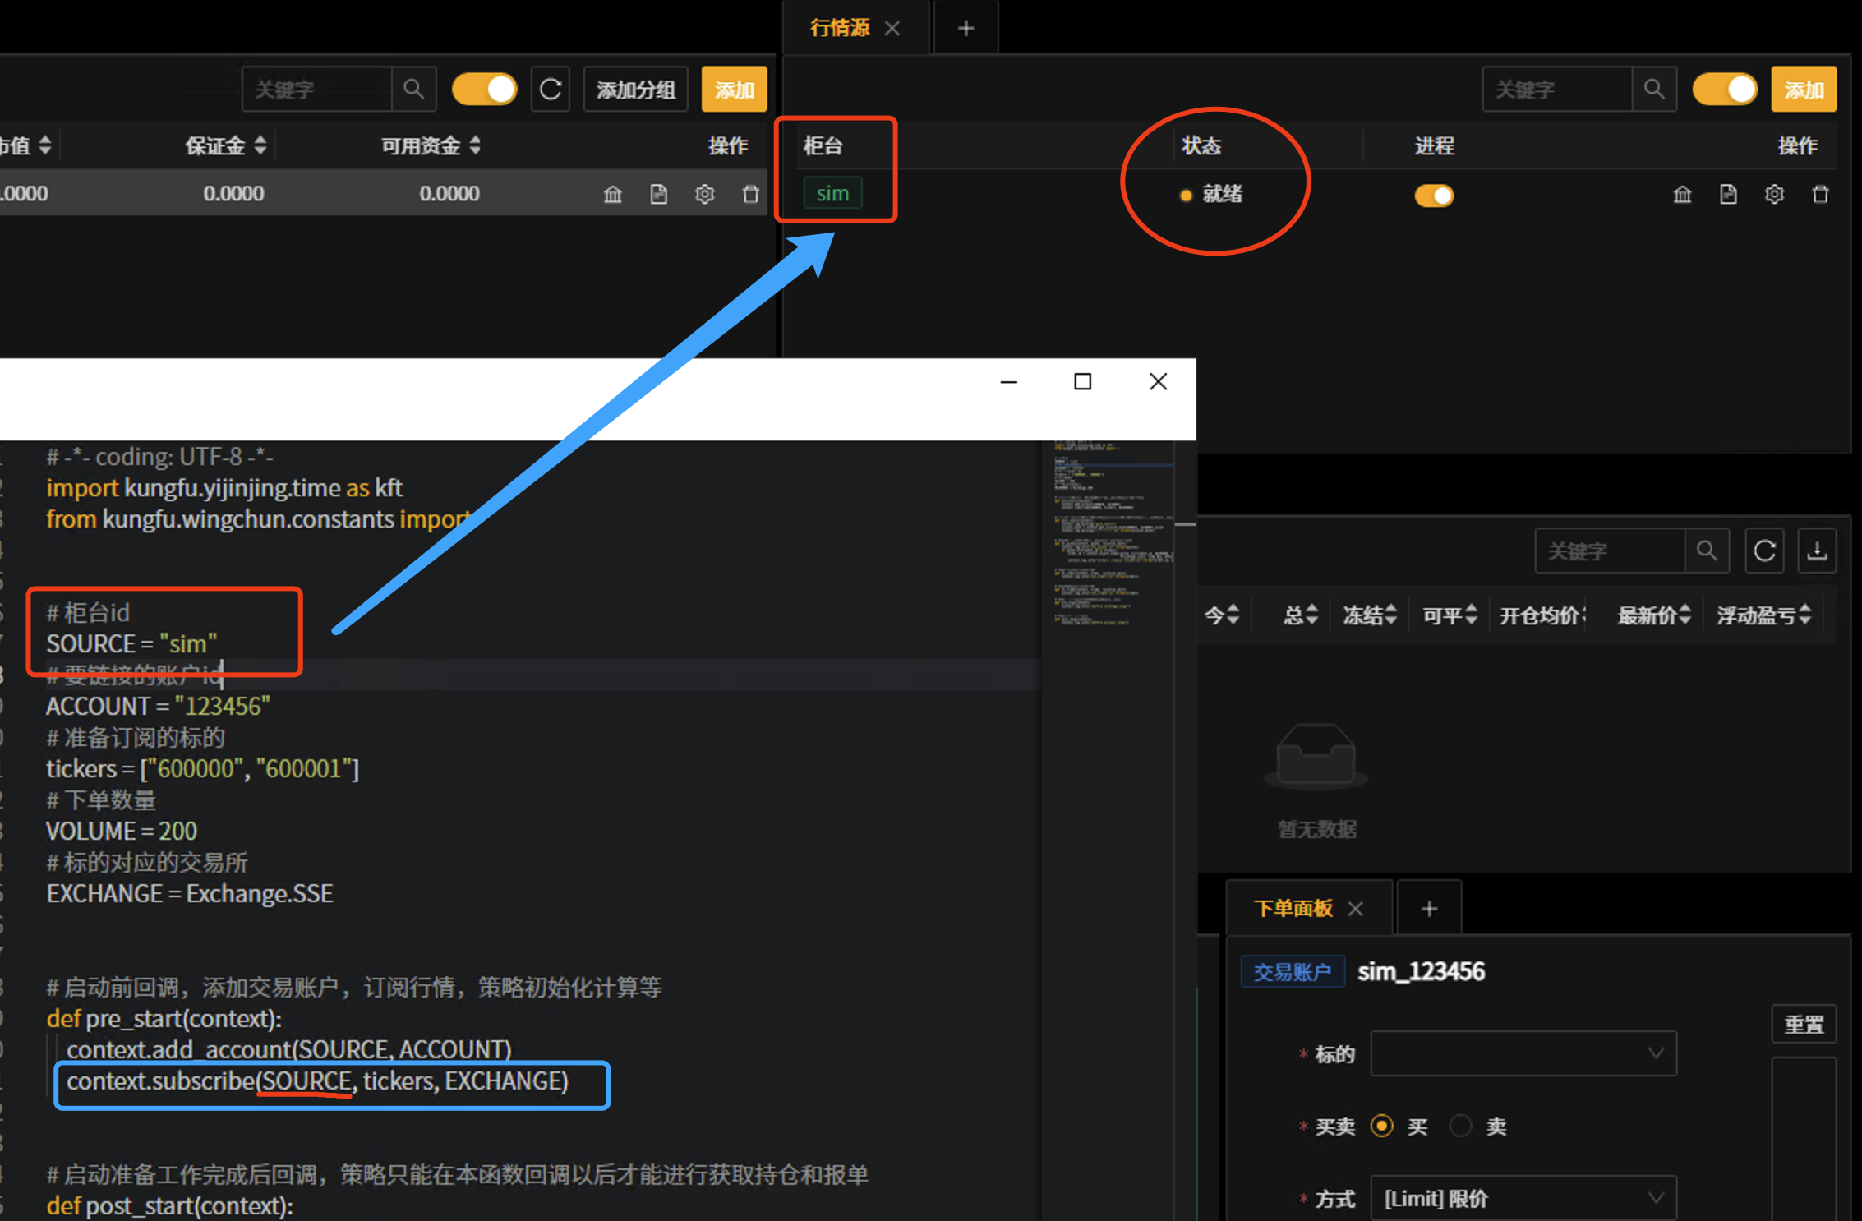Viewport: 1862px width, 1221px height.
Task: Click the 重置 button in the order panel
Action: (1804, 1024)
